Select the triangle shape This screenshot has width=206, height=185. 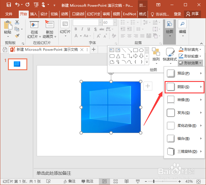[x=118, y=56]
